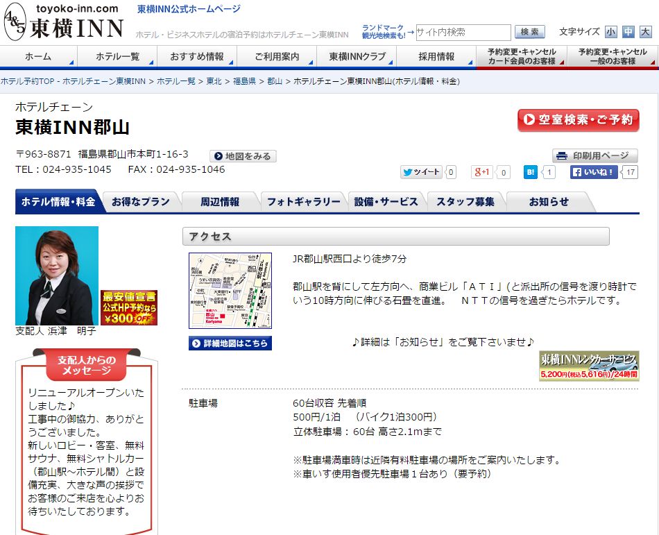Click the 東横INN郡山 heading

click(72, 127)
